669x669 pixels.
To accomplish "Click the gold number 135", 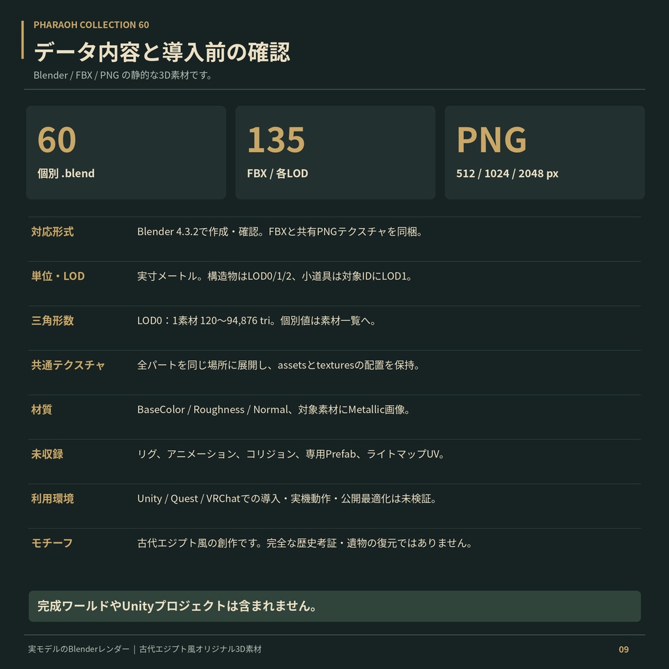I will tap(276, 140).
